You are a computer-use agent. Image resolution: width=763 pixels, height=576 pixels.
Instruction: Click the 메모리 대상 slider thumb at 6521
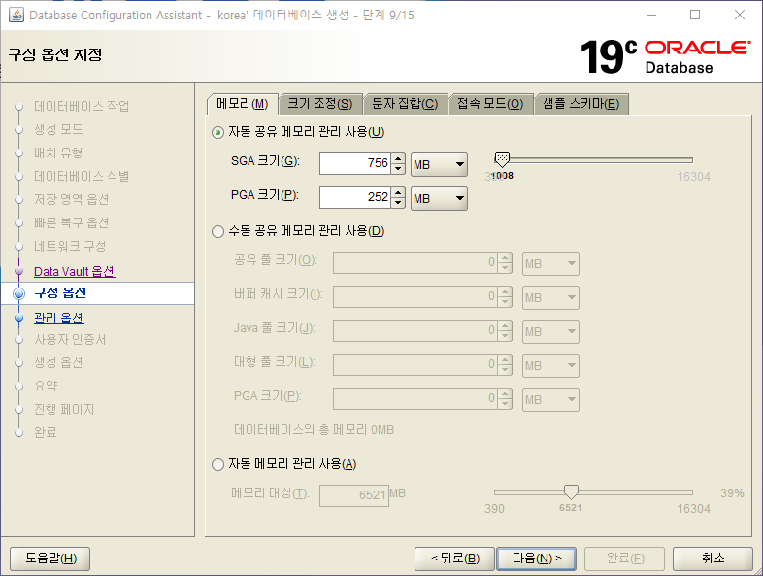[x=571, y=491]
